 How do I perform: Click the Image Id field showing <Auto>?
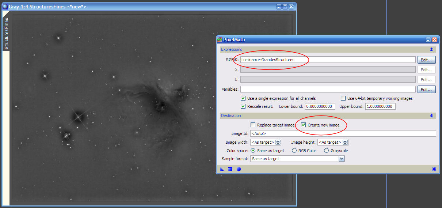(x=343, y=133)
